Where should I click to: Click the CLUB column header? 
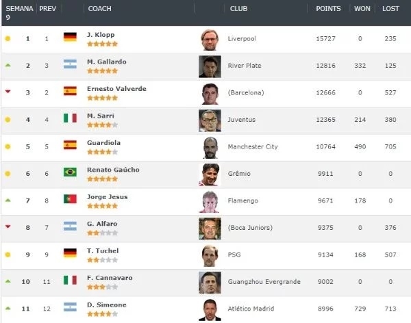point(238,9)
